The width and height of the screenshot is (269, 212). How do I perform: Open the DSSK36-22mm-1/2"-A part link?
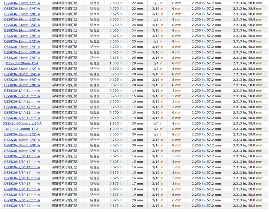(x=22, y=3)
